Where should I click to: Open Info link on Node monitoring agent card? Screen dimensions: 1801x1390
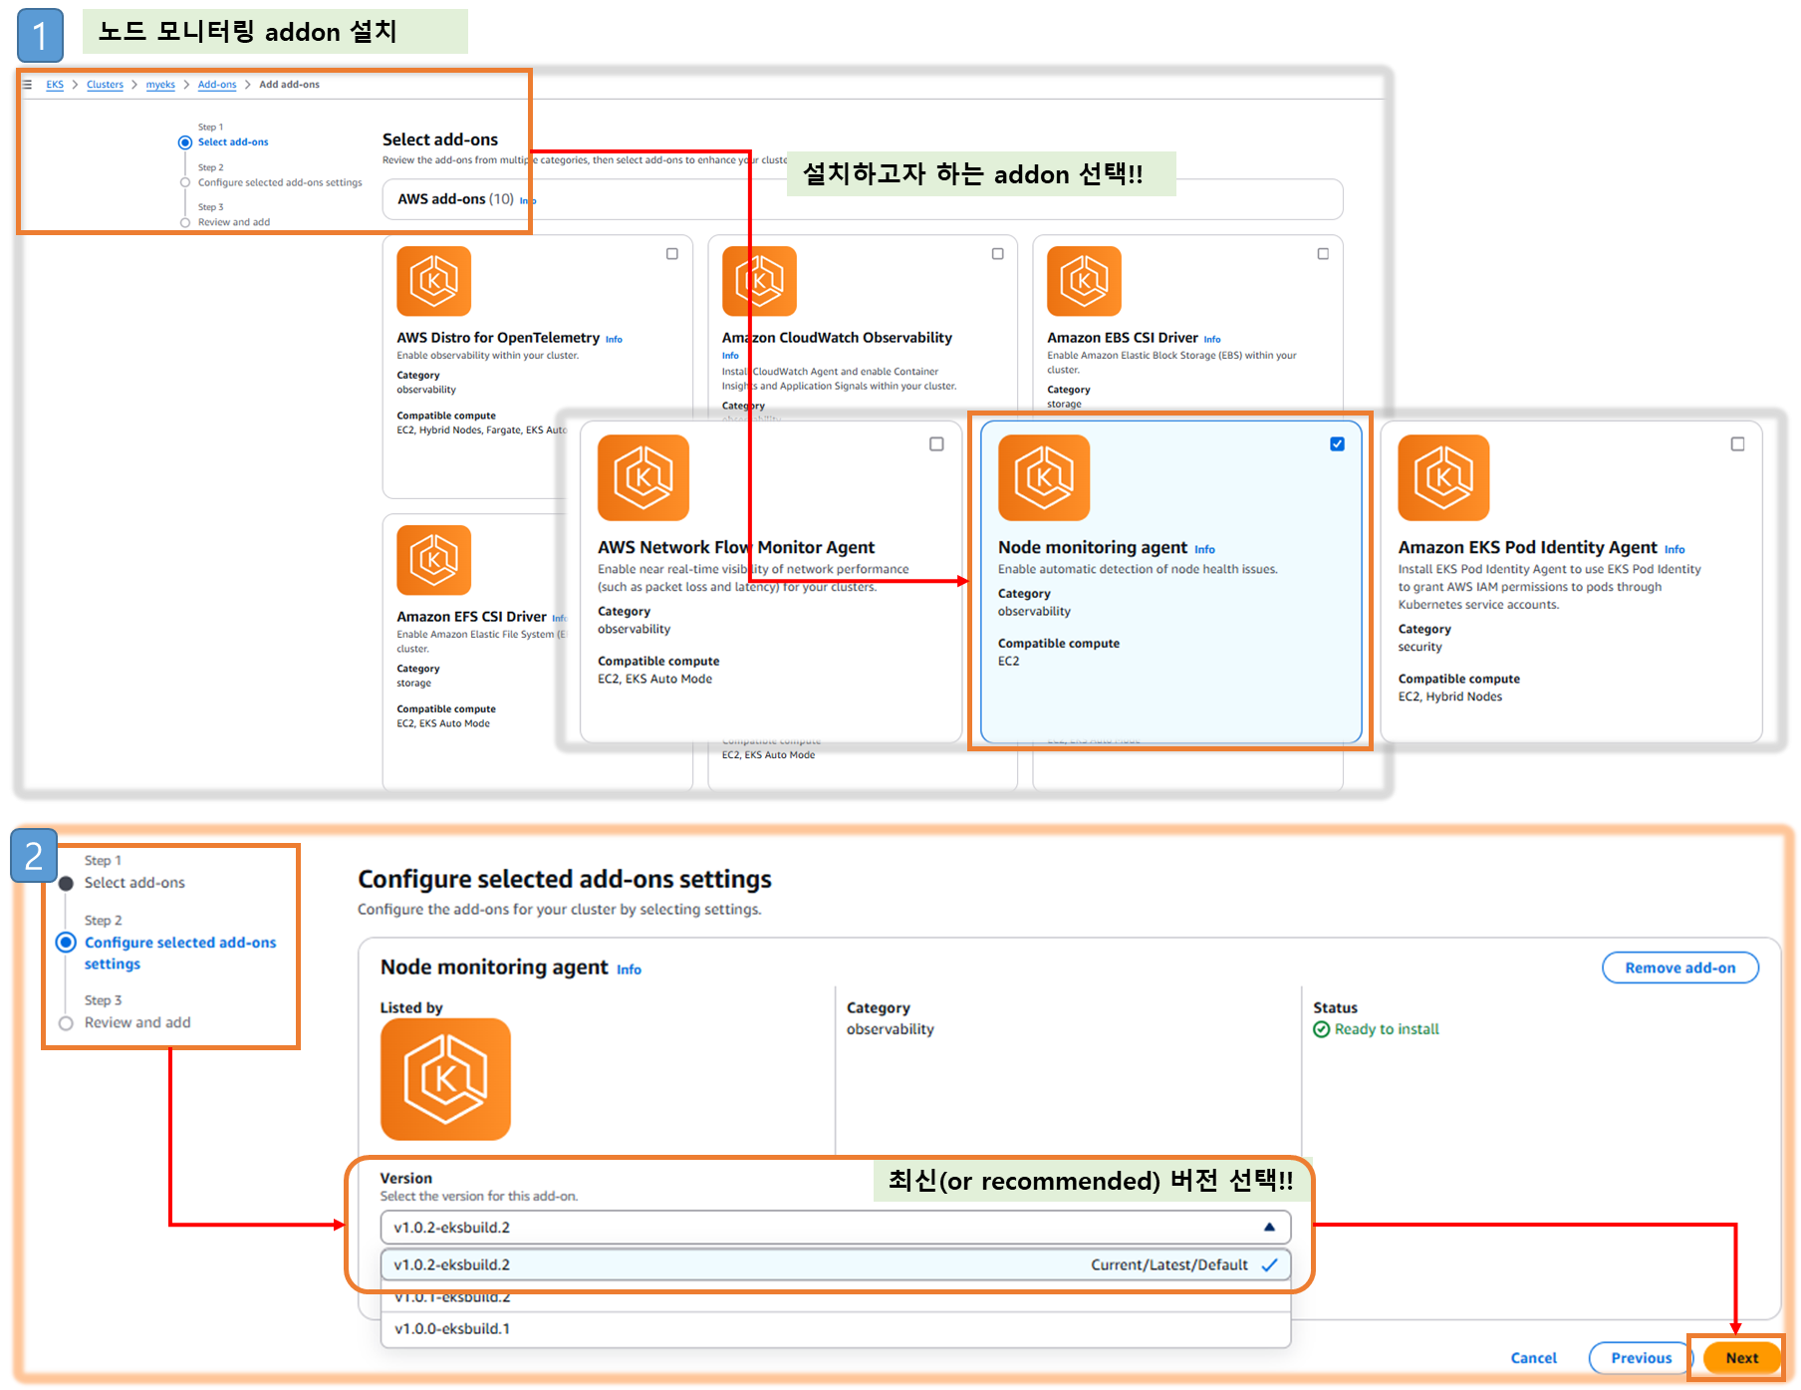pyautogui.click(x=1204, y=550)
